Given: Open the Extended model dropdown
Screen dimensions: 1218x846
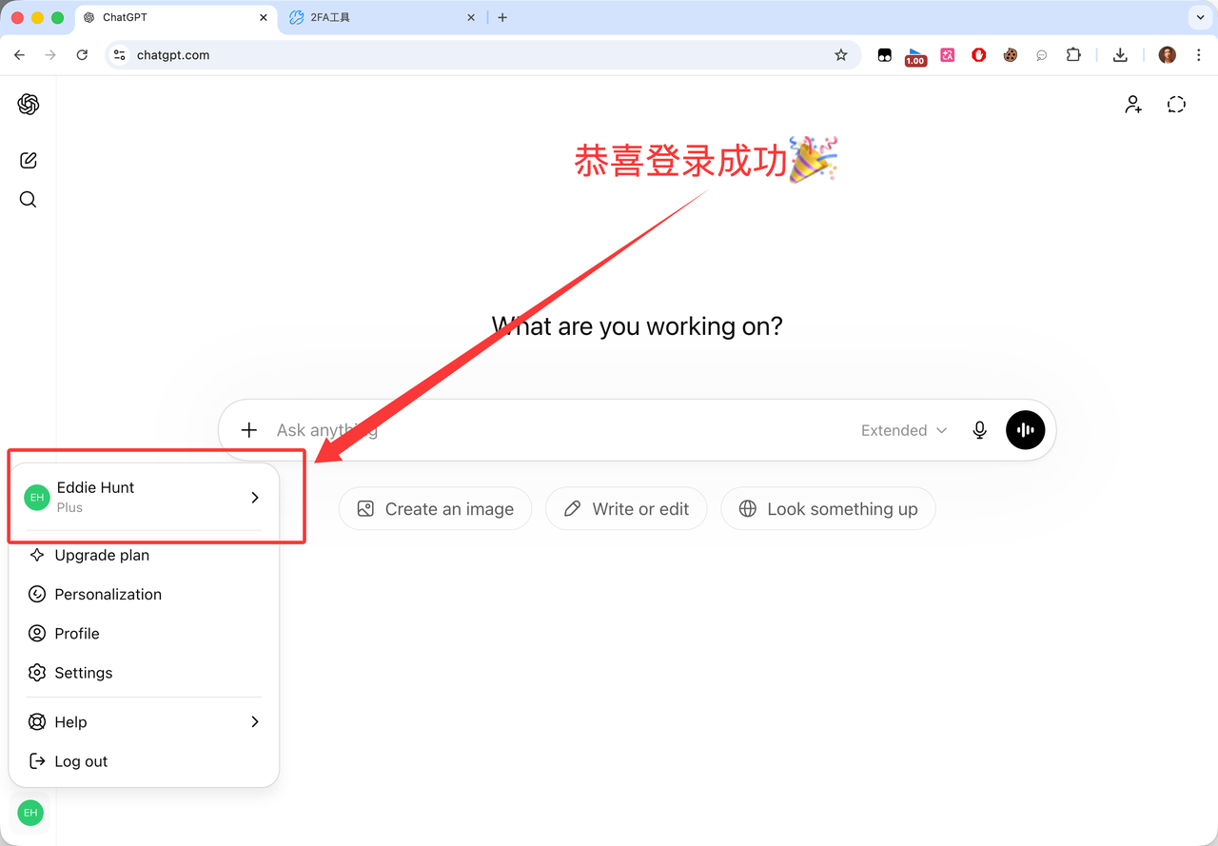Looking at the screenshot, I should [x=904, y=430].
